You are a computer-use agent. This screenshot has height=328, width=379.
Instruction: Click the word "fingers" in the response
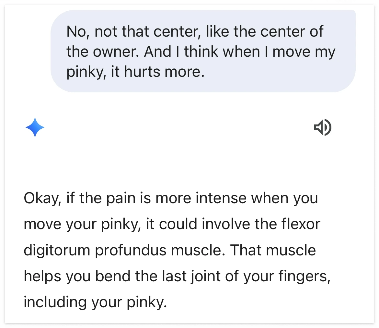point(304,276)
